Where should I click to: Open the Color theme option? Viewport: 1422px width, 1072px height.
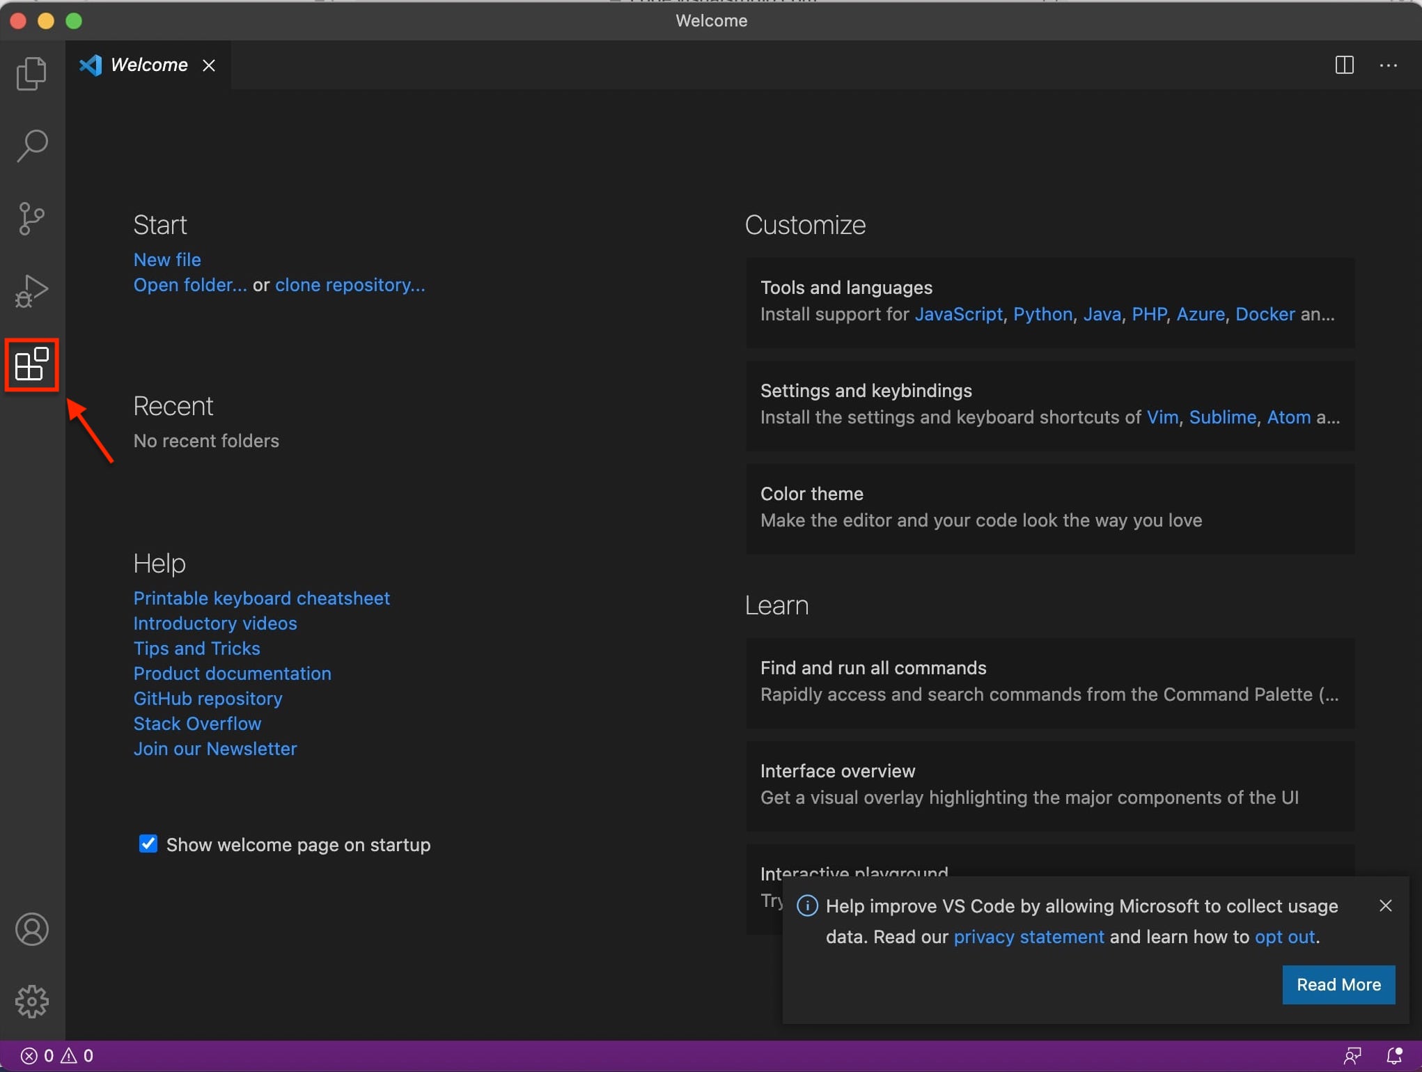1050,508
